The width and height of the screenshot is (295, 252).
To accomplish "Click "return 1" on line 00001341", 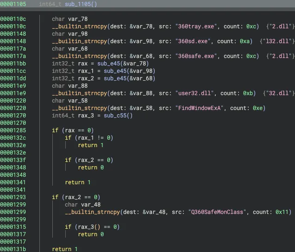I will [78, 182].
